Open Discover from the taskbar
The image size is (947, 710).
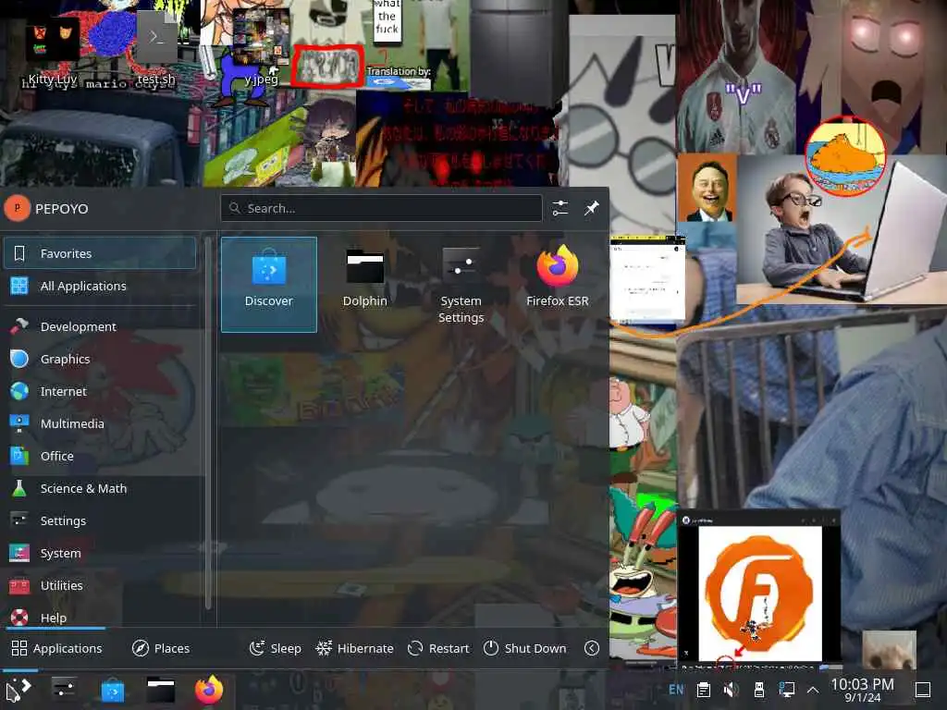112,690
